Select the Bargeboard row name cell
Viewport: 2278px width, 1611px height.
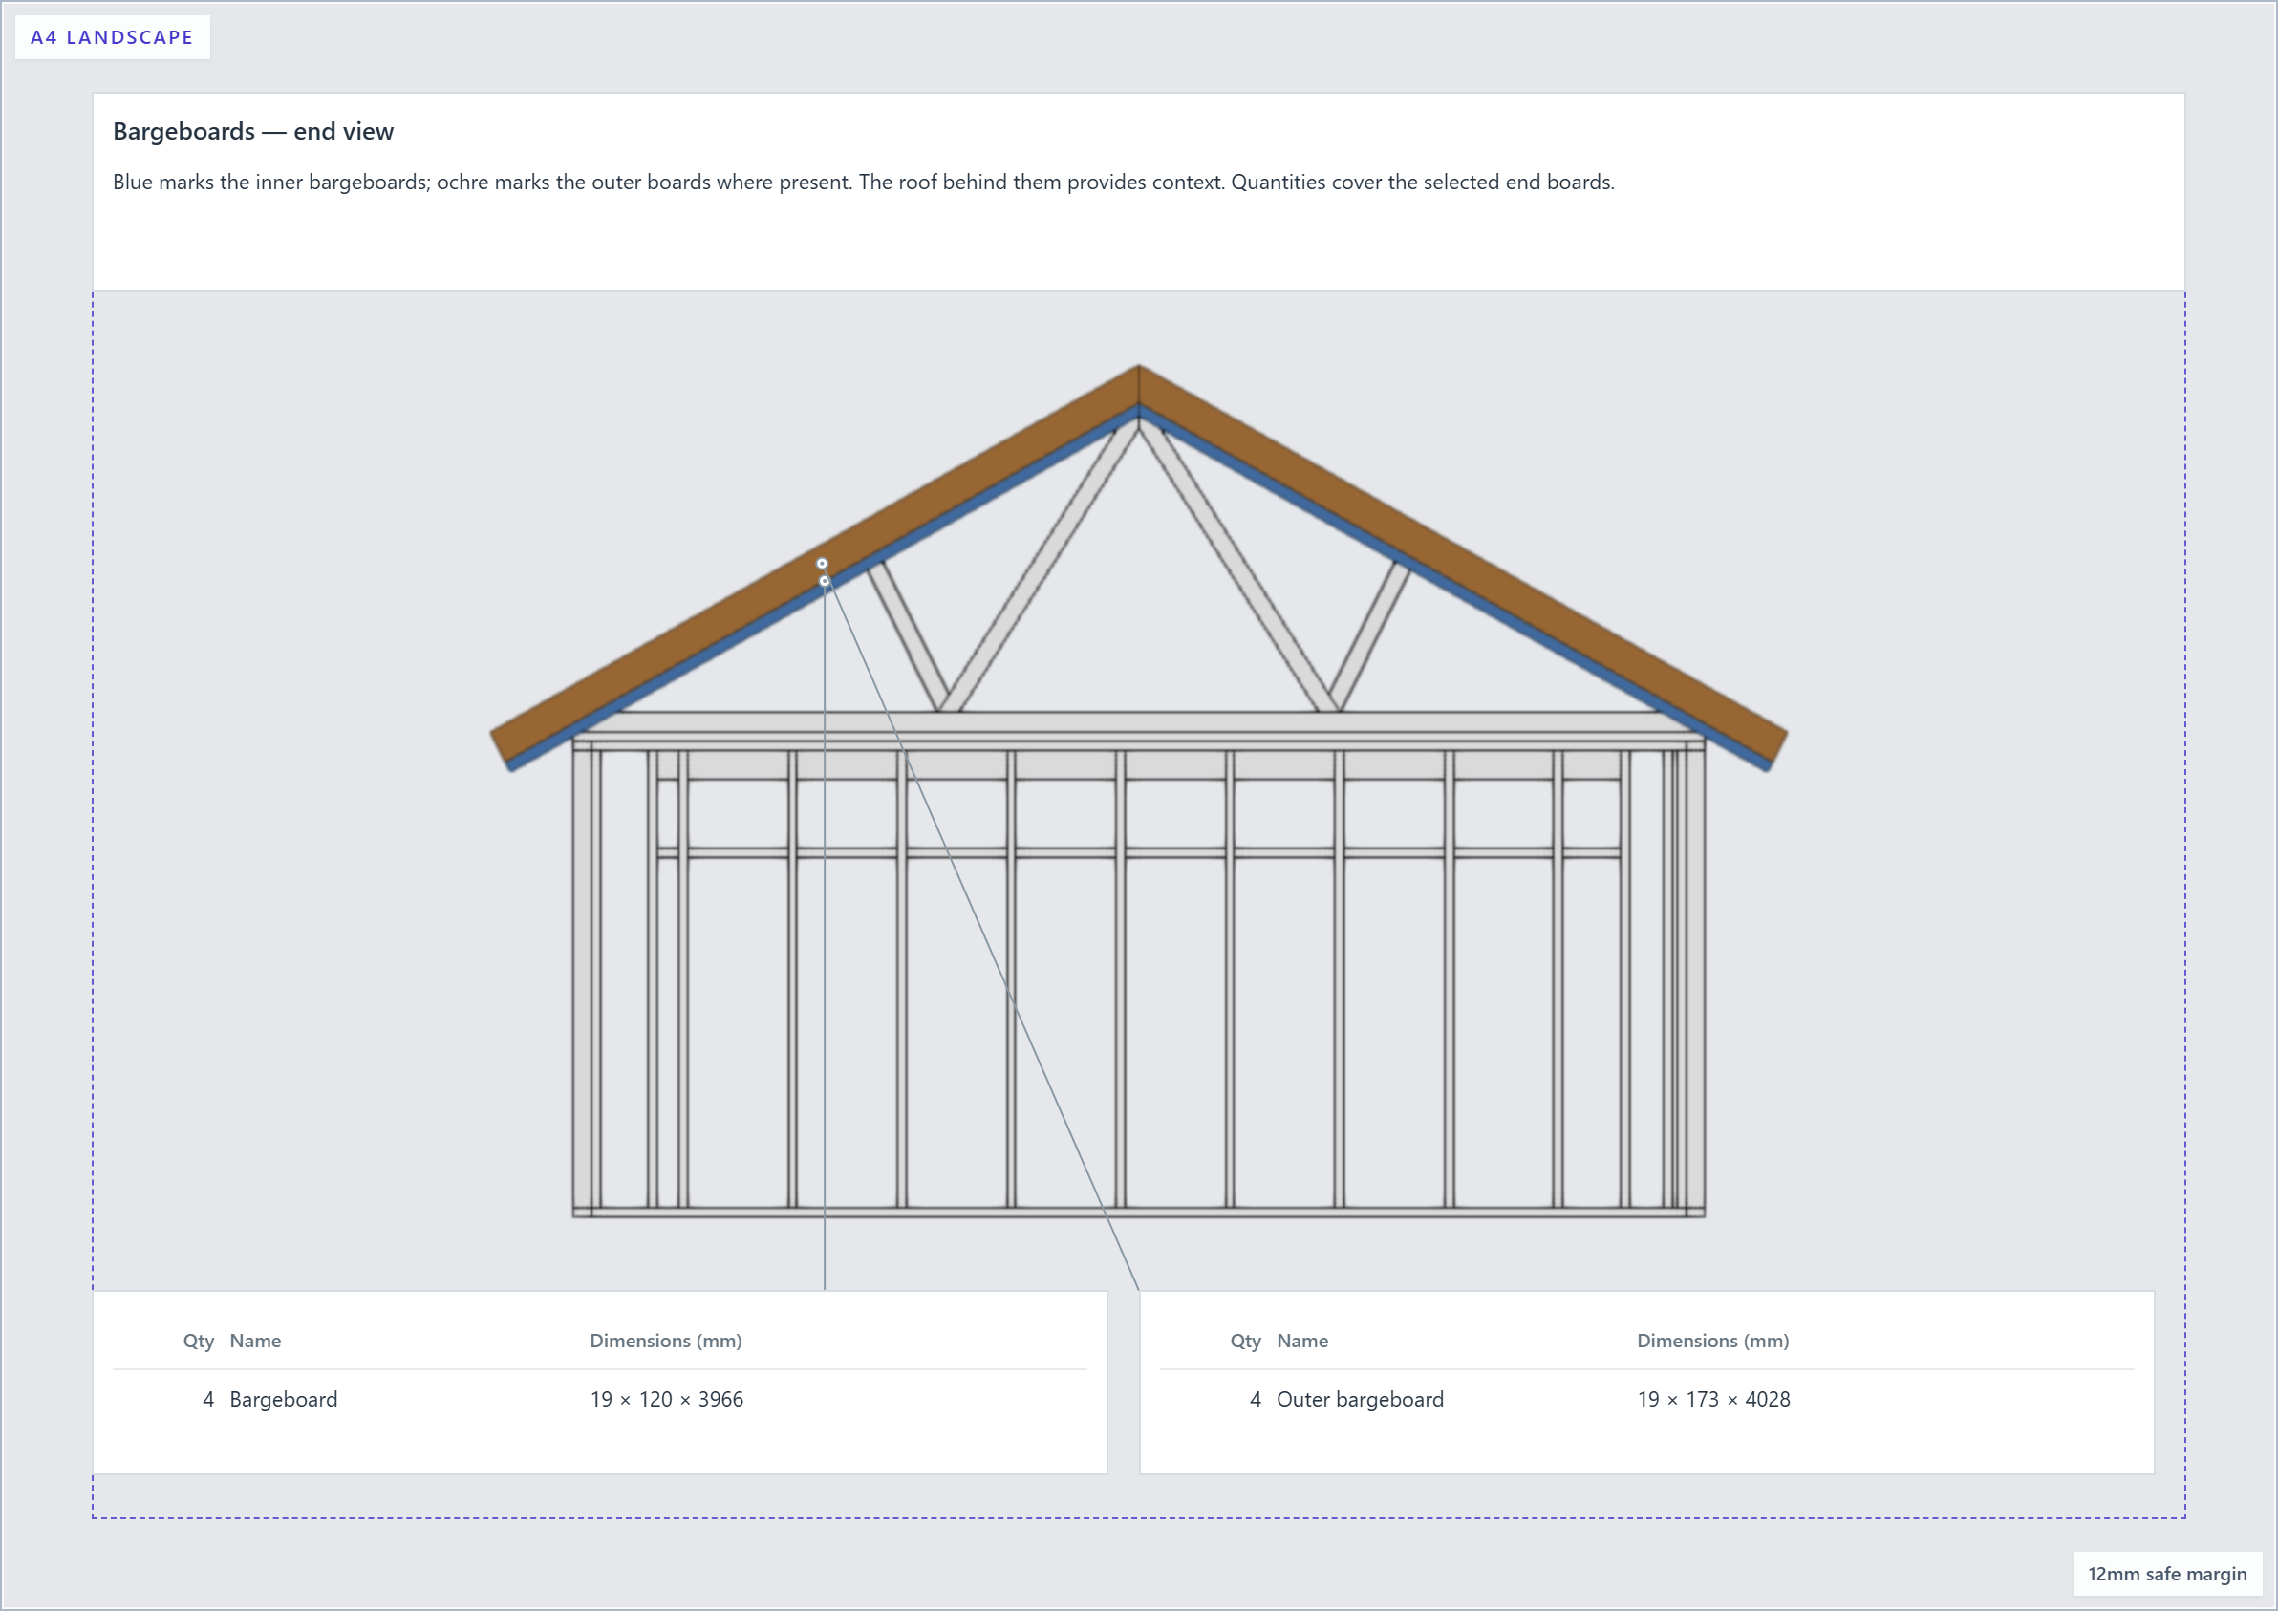pyautogui.click(x=284, y=1399)
